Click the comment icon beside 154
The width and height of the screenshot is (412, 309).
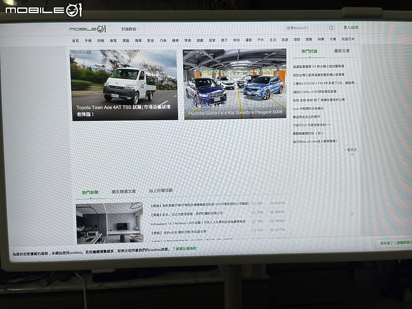tap(253, 231)
